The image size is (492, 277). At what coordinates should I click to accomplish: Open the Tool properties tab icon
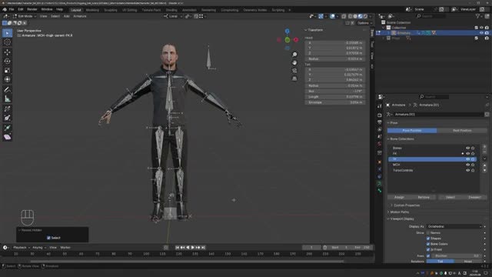pos(379,106)
